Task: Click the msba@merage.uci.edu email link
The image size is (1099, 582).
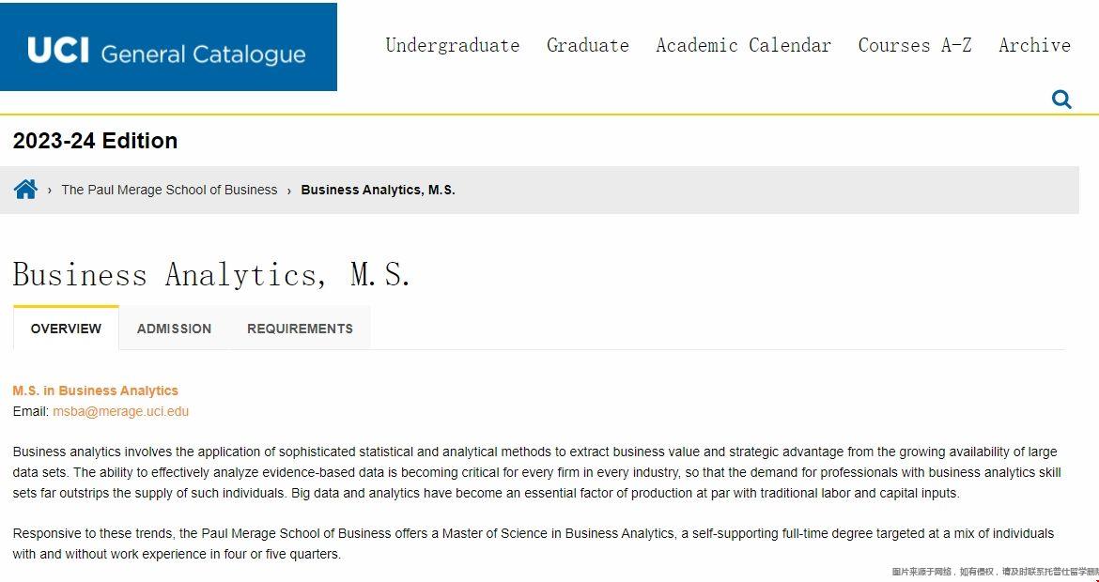Action: coord(120,411)
